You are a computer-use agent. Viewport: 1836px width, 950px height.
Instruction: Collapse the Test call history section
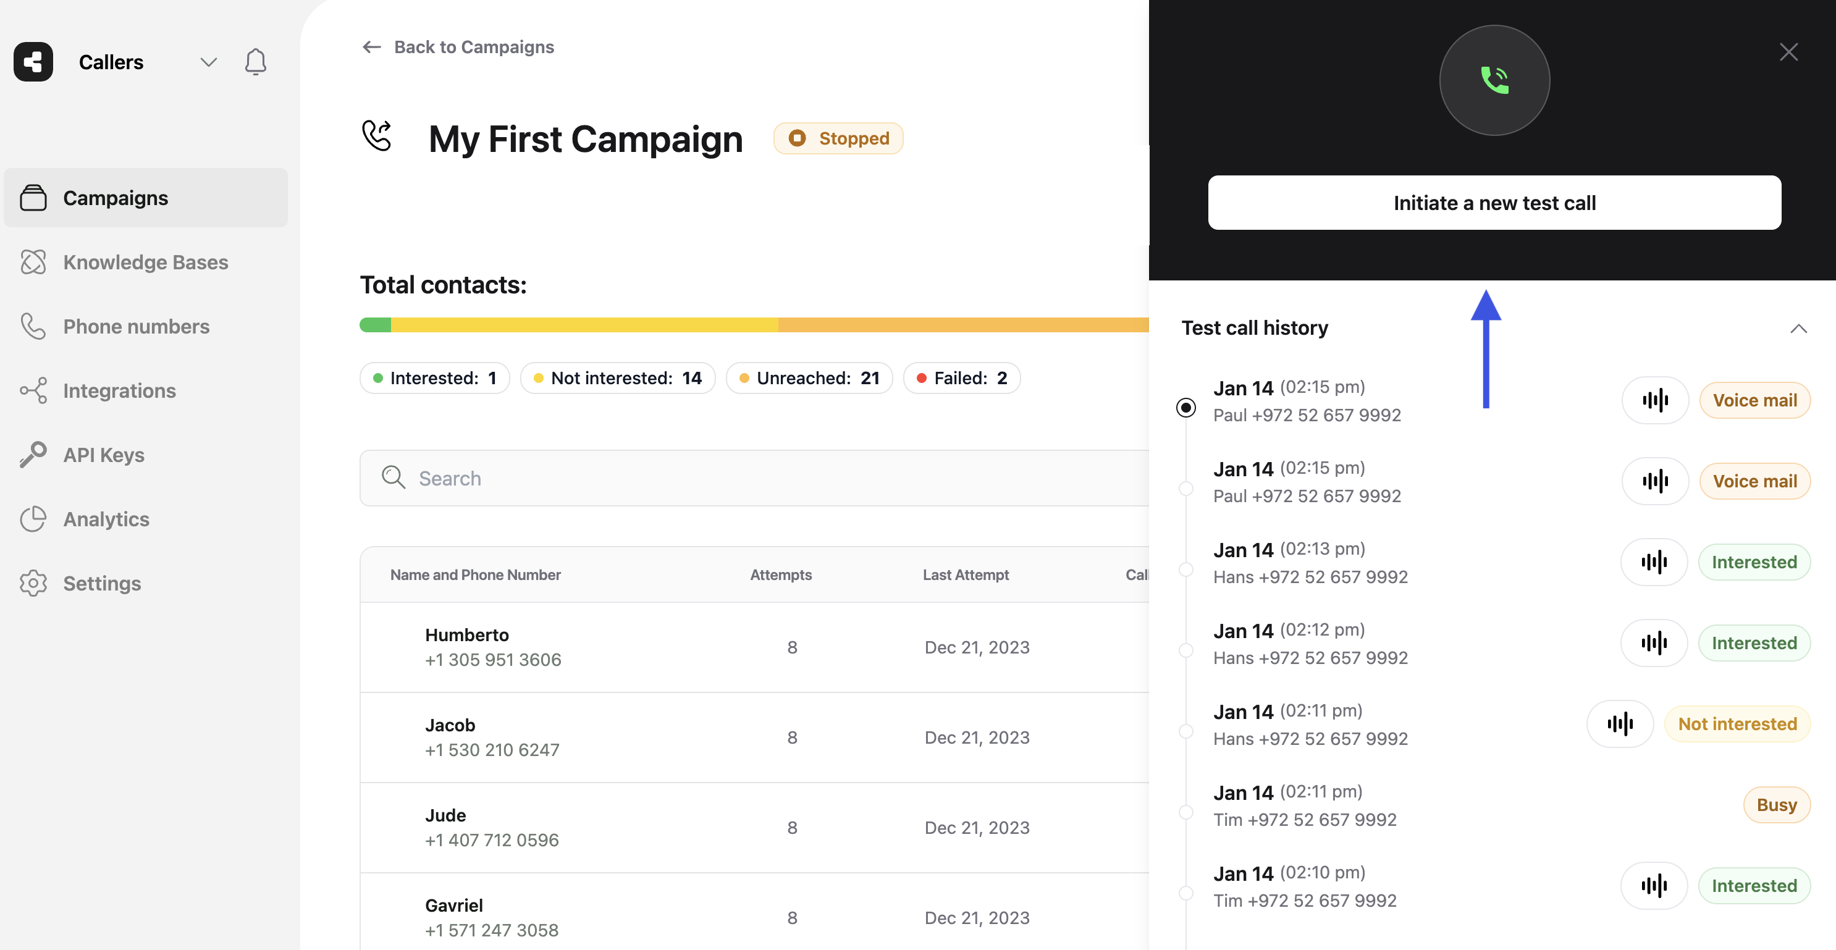(1798, 329)
